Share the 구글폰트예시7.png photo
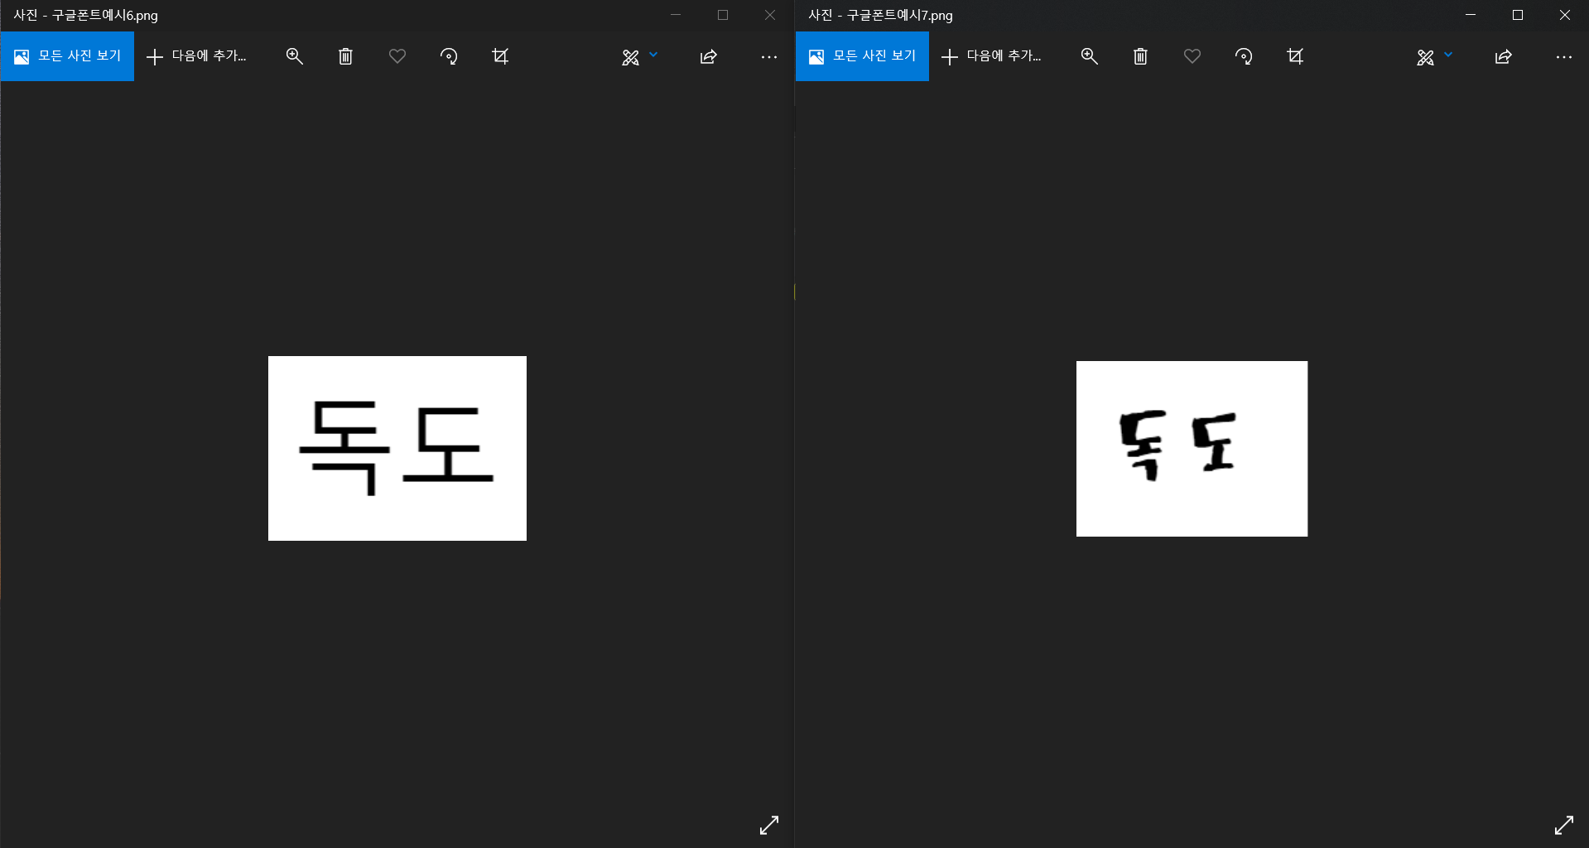Screen dimensions: 1589x848 tap(1504, 56)
